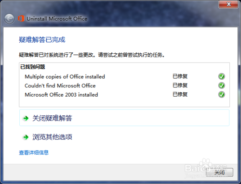
Task: Select 'Microsoft Office 2003 installed' text
Action: pyautogui.click(x=61, y=95)
